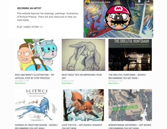Click the Watch later clock icon
The image size is (167, 129).
(x=139, y=1)
